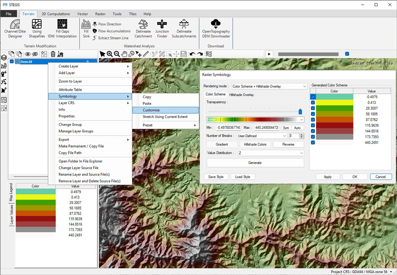The width and height of the screenshot is (397, 275).
Task: Click the Transparency slider handle
Action: (x=300, y=112)
